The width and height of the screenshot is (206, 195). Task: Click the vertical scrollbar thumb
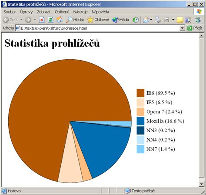[202, 108]
